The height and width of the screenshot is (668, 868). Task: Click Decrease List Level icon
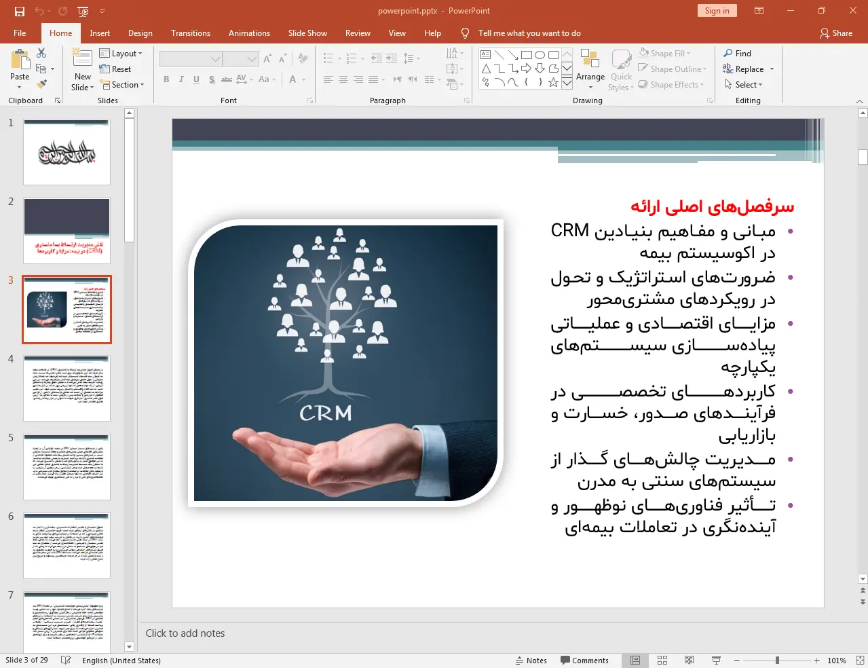[377, 59]
